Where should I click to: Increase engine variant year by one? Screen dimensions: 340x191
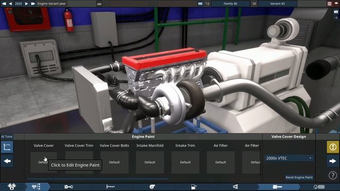tap(26, 4)
